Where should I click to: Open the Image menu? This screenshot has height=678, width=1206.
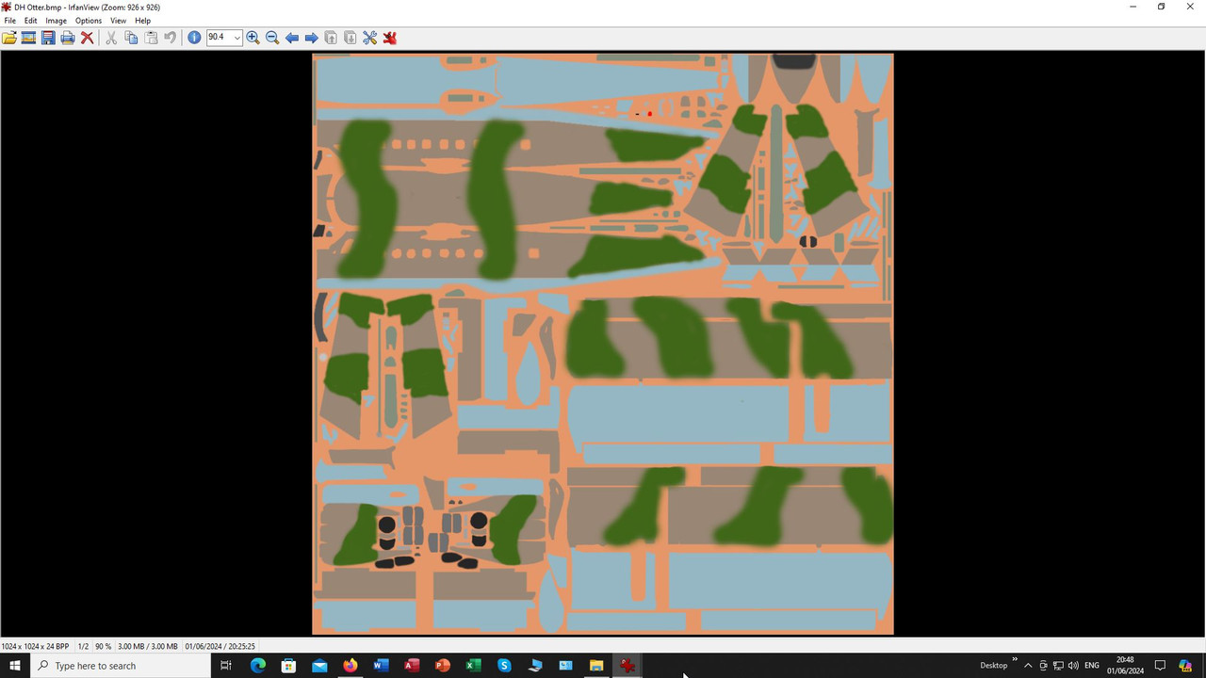point(55,20)
